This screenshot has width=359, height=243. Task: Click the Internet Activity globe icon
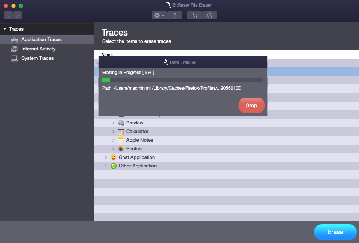[x=14, y=49]
